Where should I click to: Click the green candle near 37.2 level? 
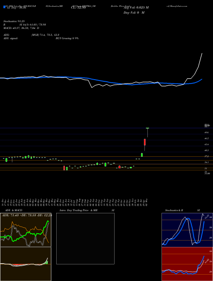pyautogui.click(x=142, y=155)
